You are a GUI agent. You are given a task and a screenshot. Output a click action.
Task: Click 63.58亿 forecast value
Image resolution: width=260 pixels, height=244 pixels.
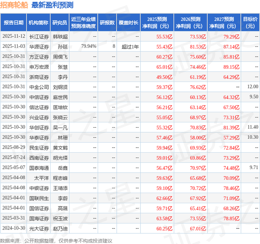pyautogui.click(x=164, y=218)
